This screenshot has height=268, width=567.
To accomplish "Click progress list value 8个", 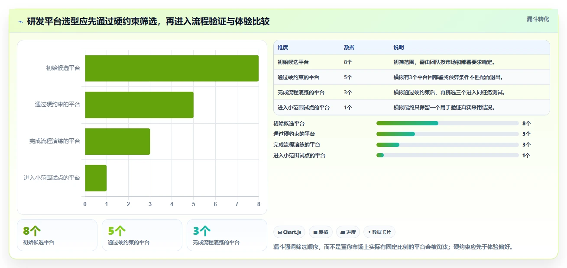I will pyautogui.click(x=526, y=123).
